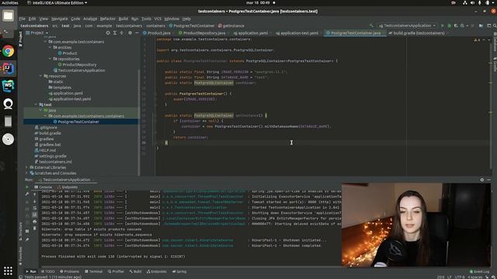Collapse the test folder node

(x=36, y=105)
